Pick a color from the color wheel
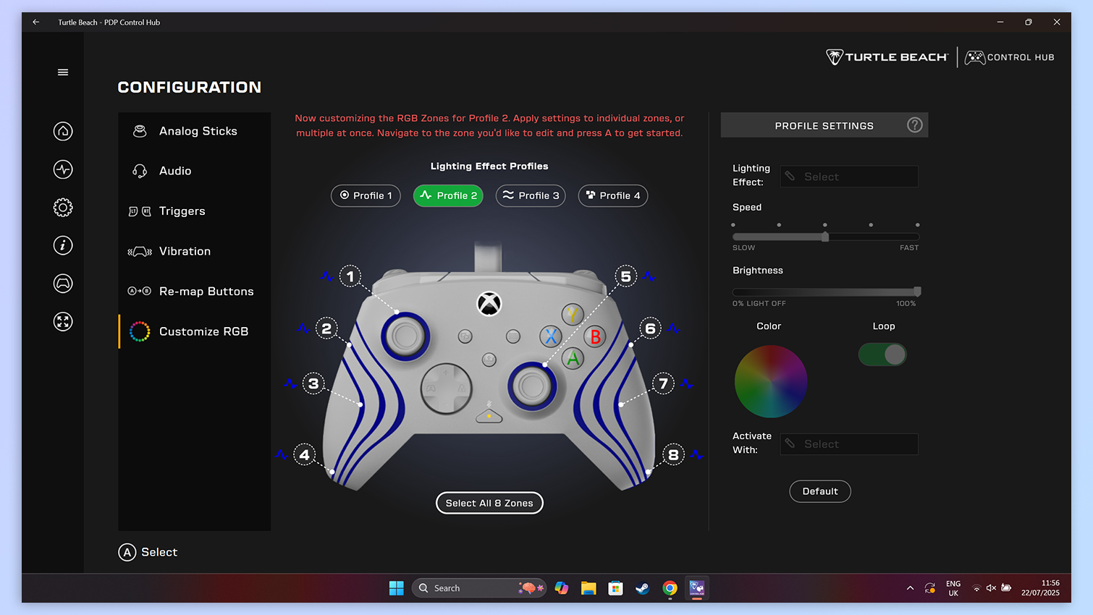The image size is (1093, 615). 770,381
